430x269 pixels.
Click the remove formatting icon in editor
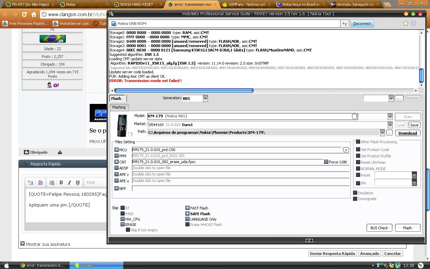click(x=40, y=183)
